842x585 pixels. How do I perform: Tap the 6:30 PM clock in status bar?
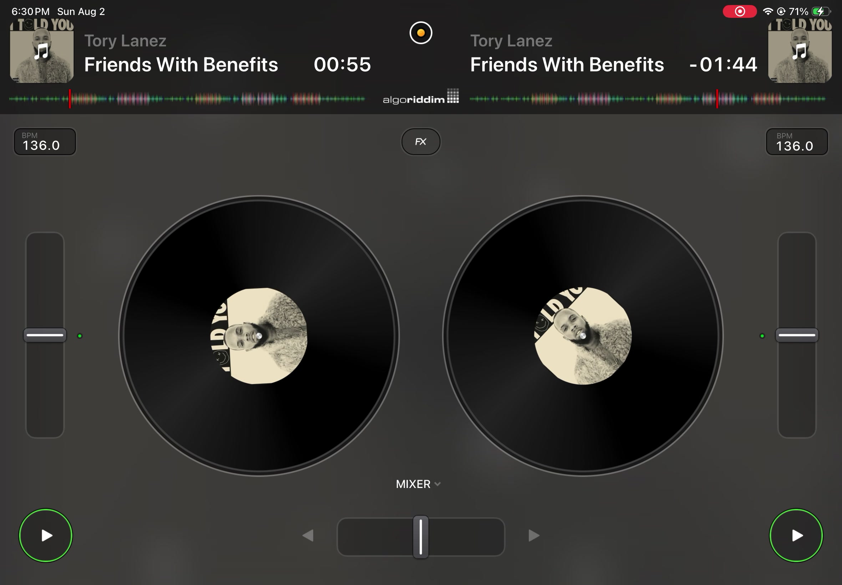point(30,12)
